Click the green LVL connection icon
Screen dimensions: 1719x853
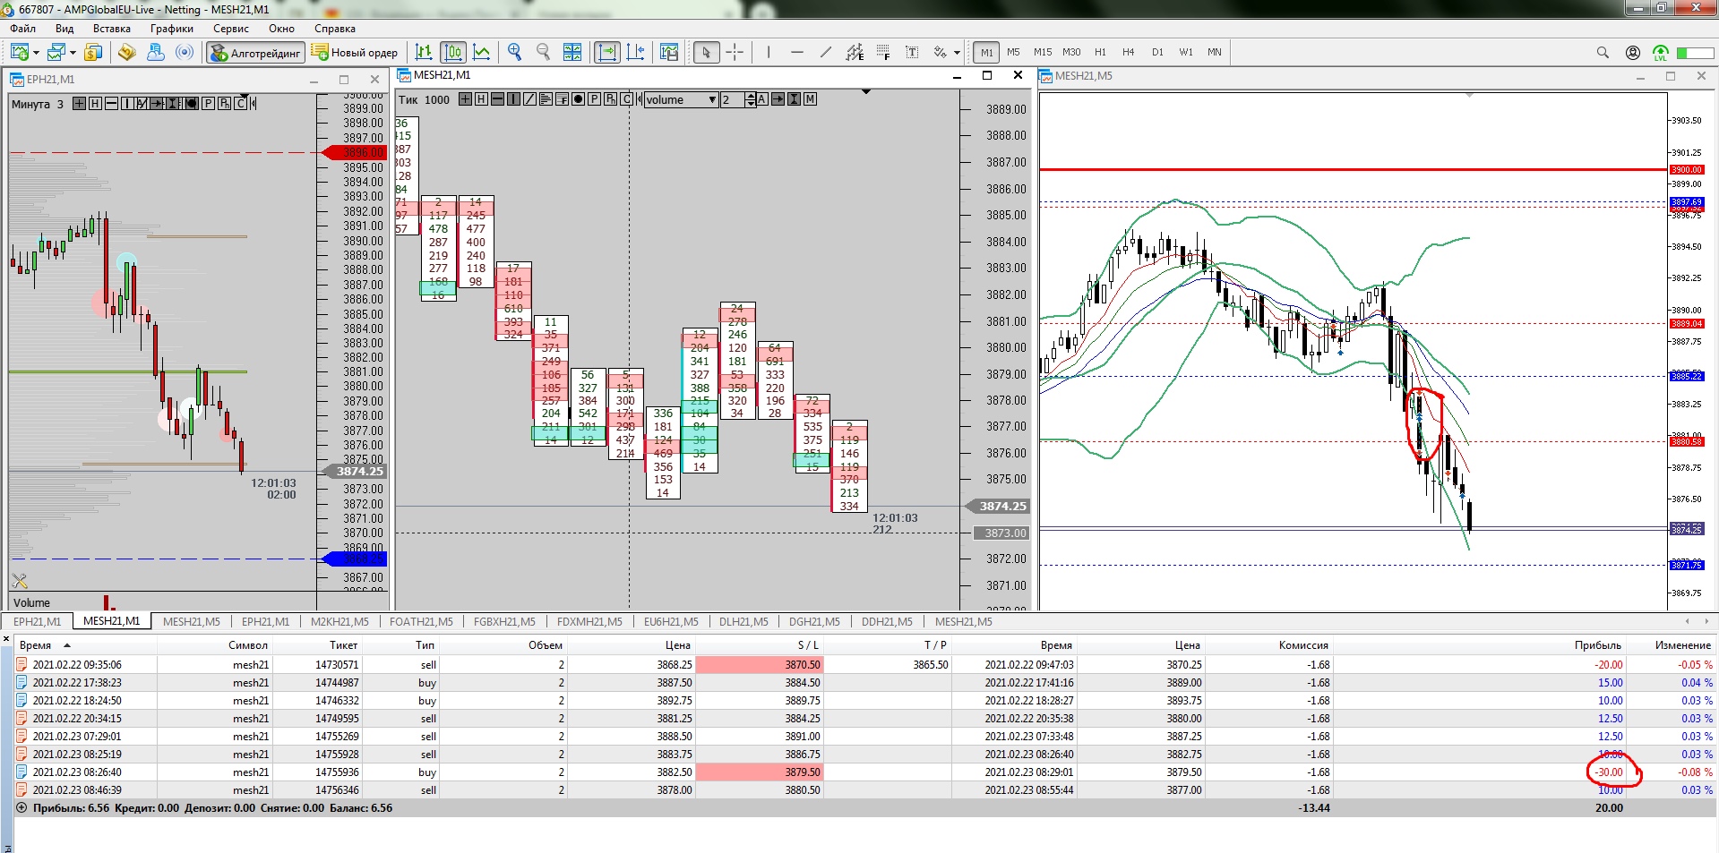[x=1661, y=53]
